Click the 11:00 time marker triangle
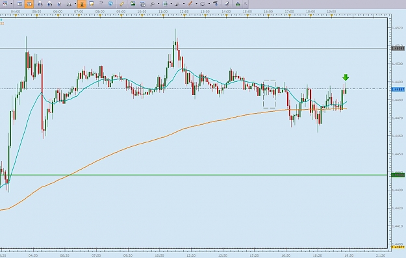406x258 pixels. [163, 16]
